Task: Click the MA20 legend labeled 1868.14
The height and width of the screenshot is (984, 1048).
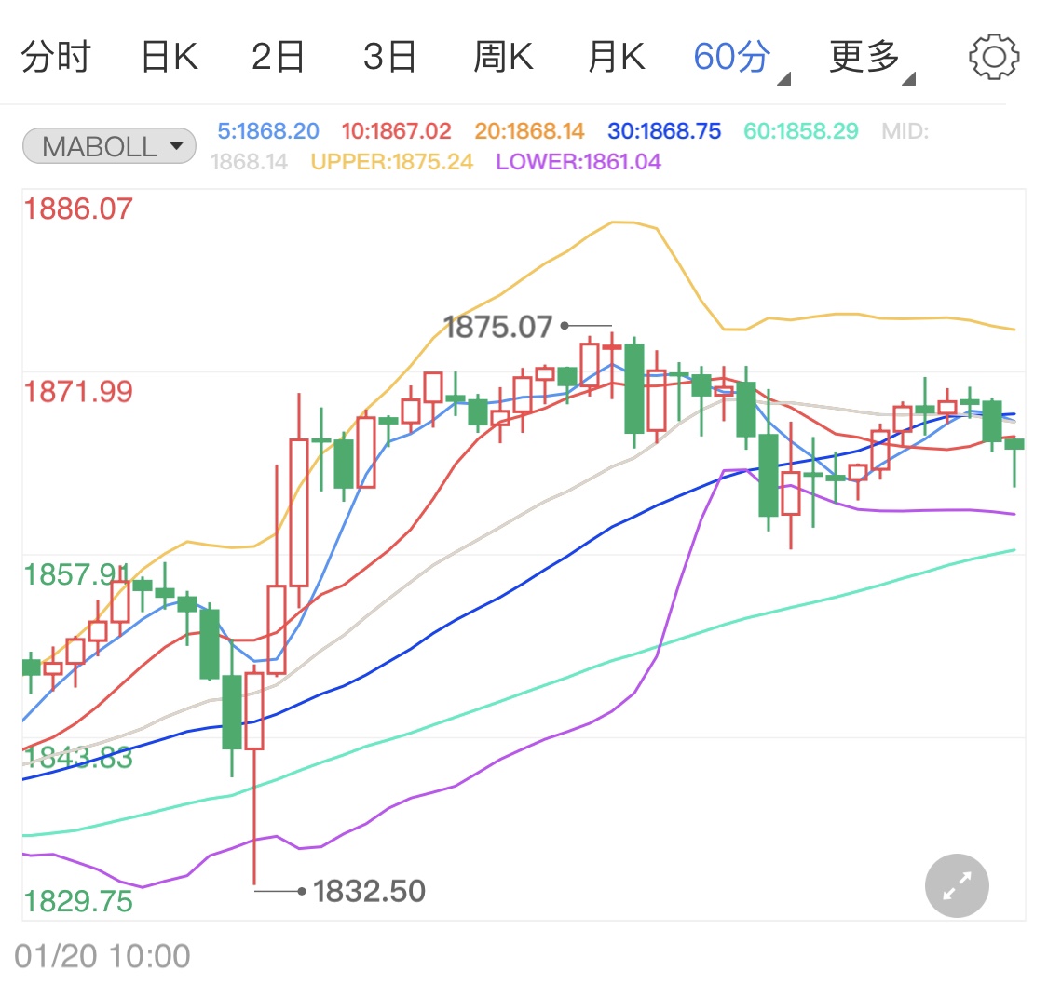Action: [x=529, y=132]
